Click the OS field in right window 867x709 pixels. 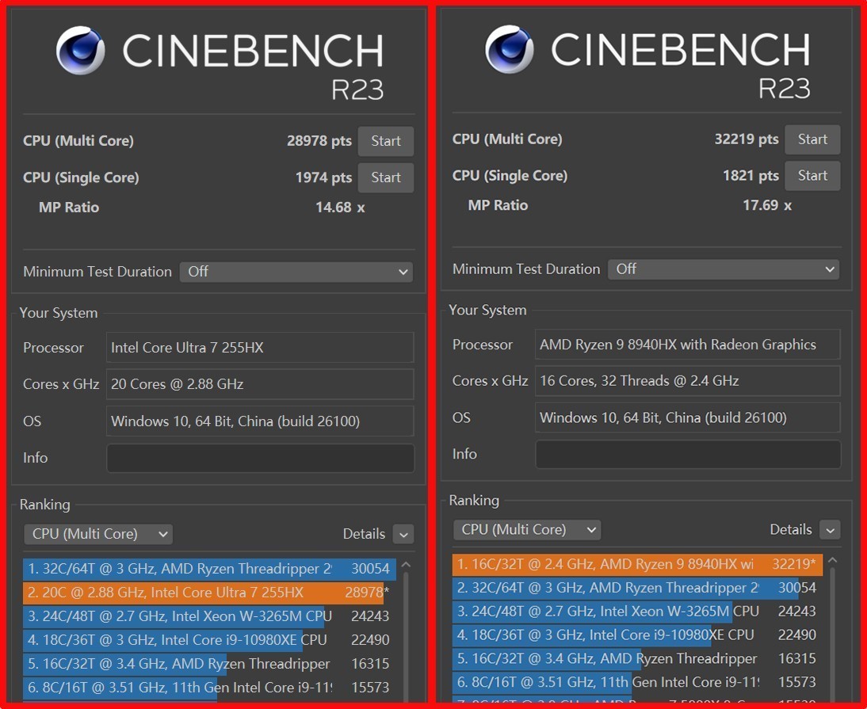point(688,417)
